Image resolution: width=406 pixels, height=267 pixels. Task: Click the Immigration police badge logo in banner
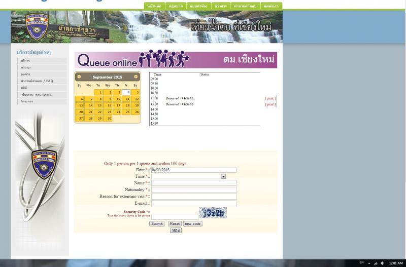point(36,25)
